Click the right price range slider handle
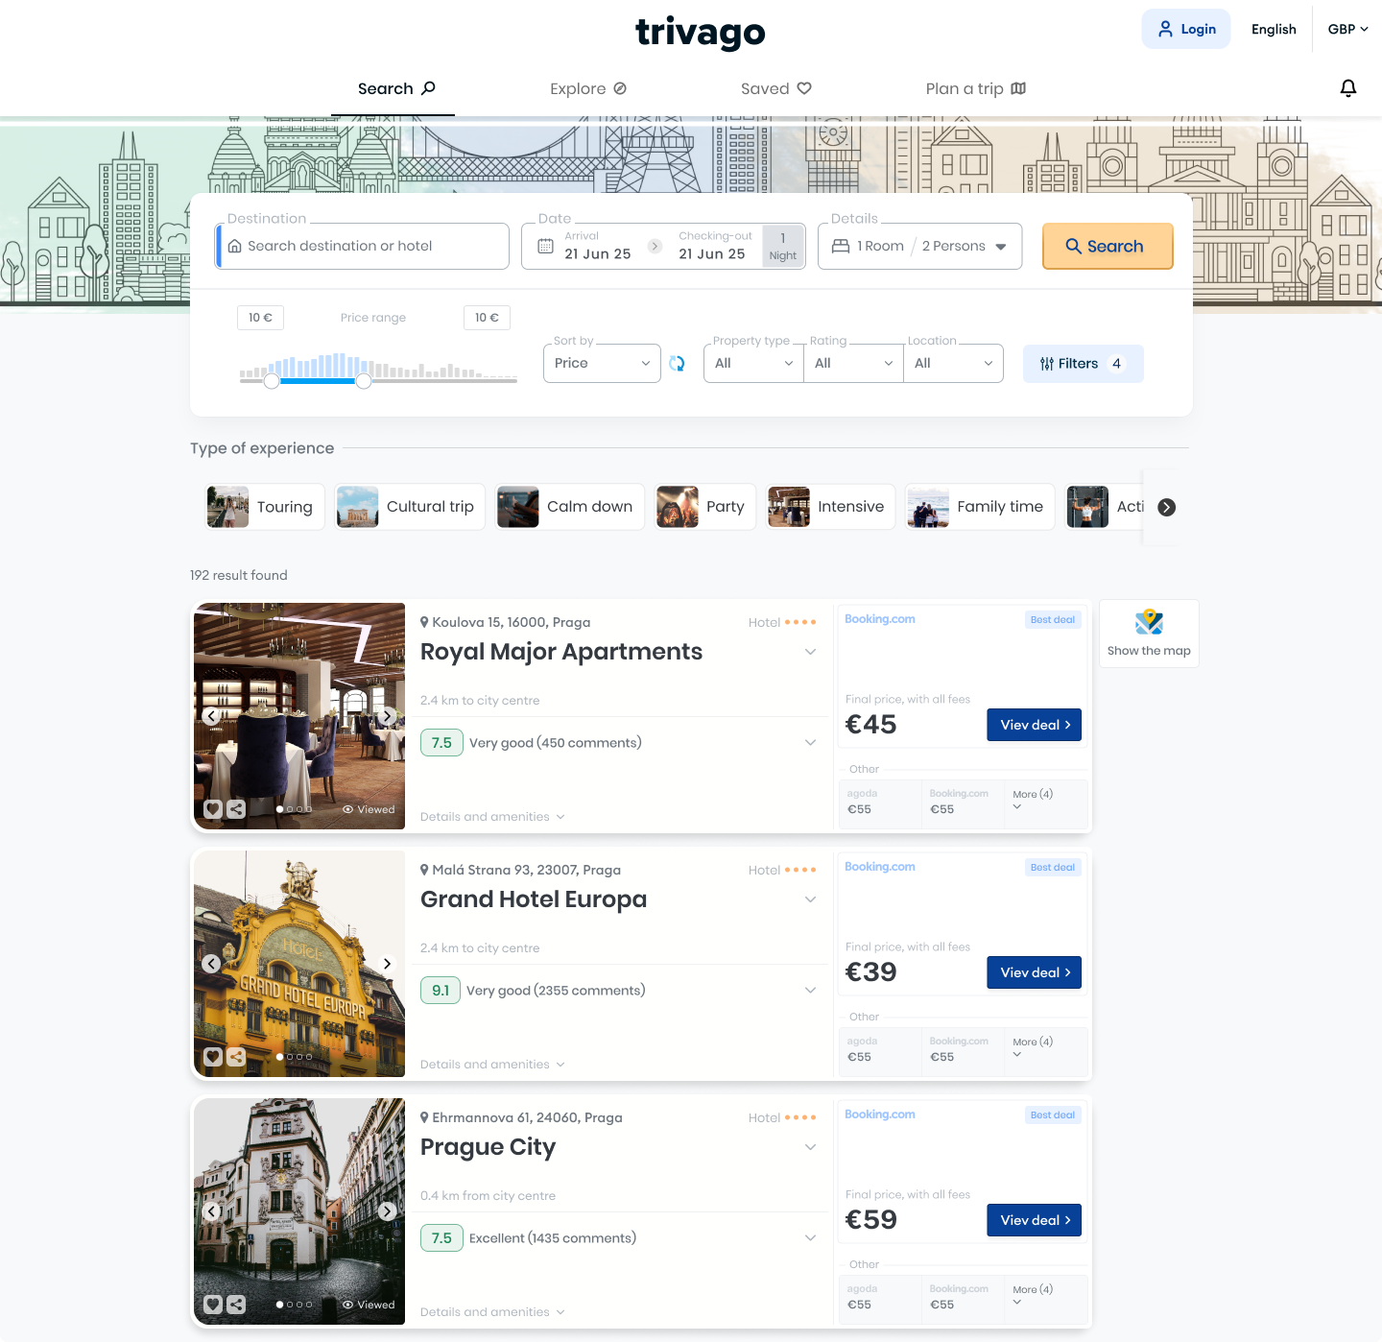The image size is (1382, 1342). tap(364, 381)
